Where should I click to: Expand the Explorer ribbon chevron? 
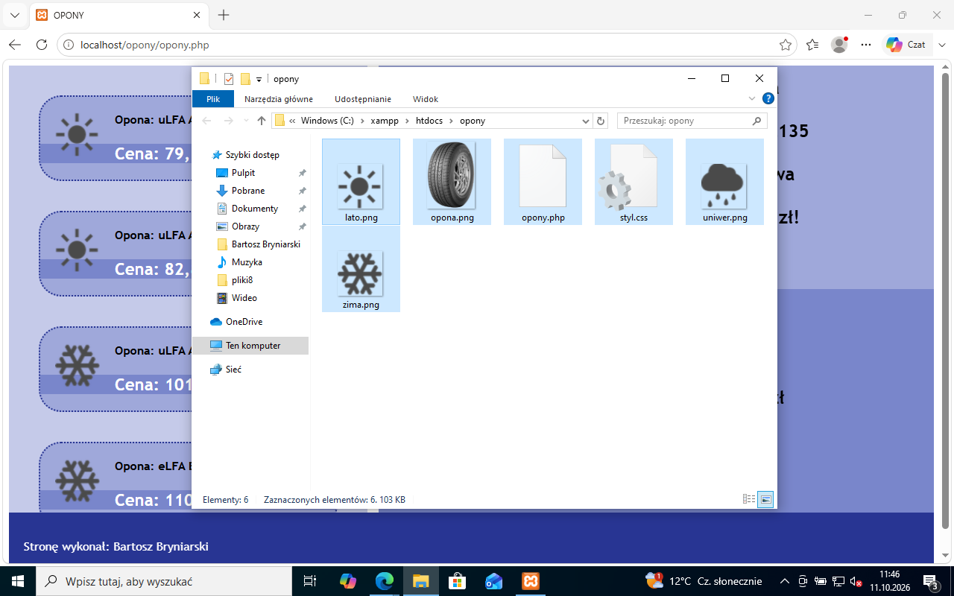click(x=752, y=98)
